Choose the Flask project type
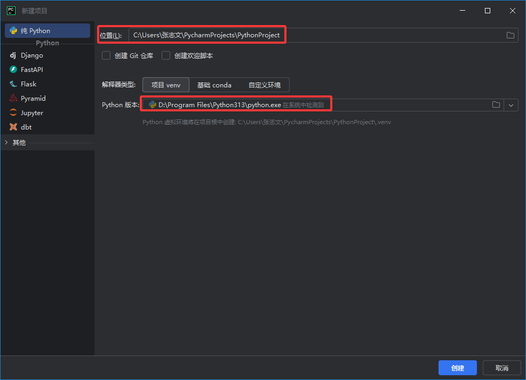The height and width of the screenshot is (380, 526). tap(47, 84)
